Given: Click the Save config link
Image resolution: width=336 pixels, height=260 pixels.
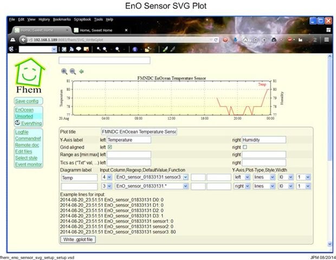Looking at the screenshot, I should pos(27,101).
